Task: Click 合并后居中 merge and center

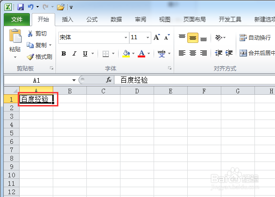Action: tap(257, 53)
